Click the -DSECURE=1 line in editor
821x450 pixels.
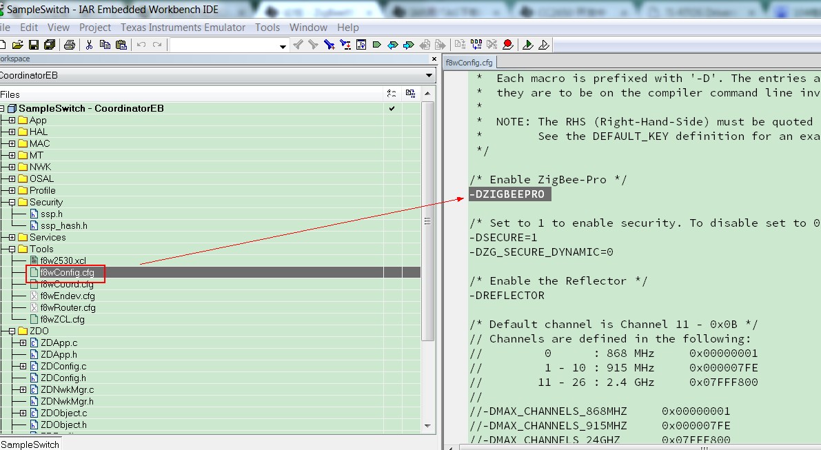(x=503, y=238)
